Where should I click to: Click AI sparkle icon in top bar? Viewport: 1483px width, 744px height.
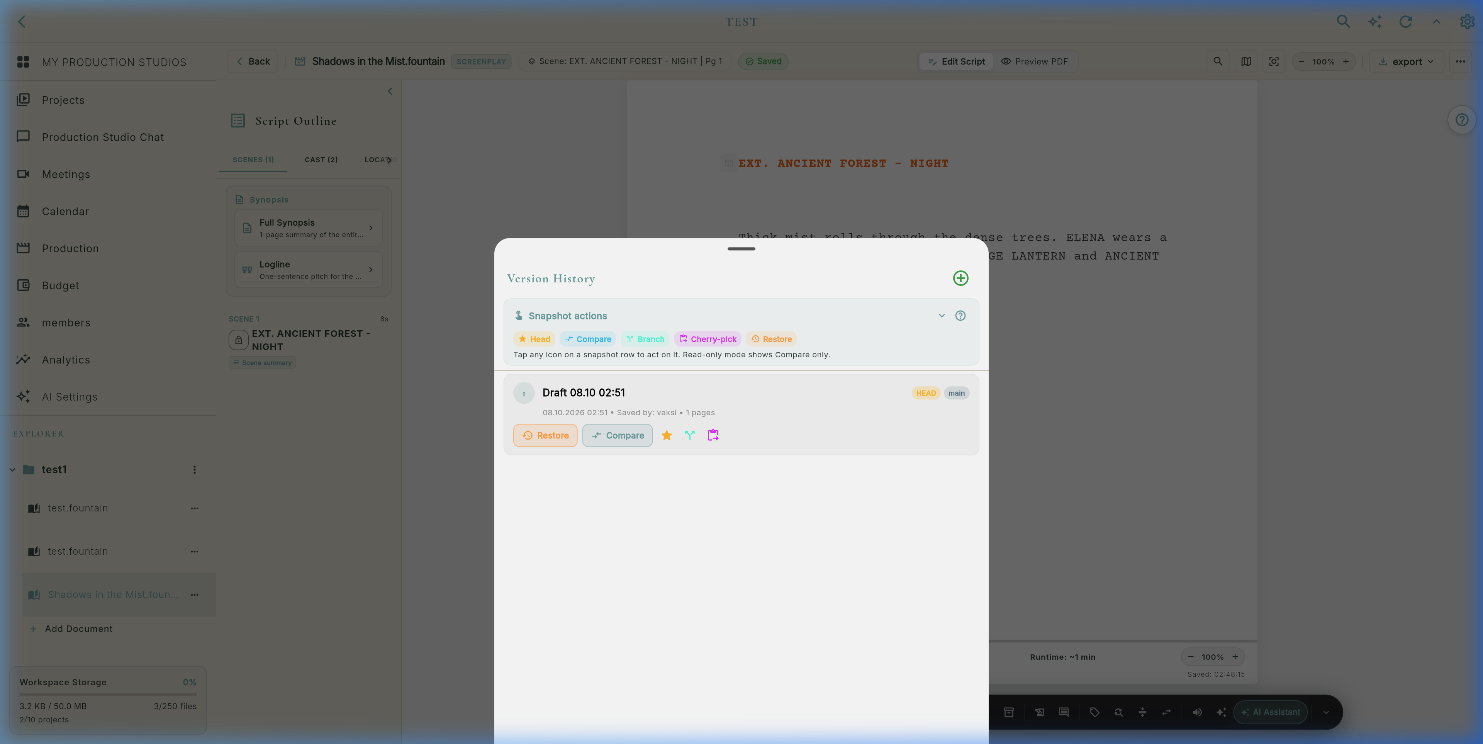[1375, 21]
